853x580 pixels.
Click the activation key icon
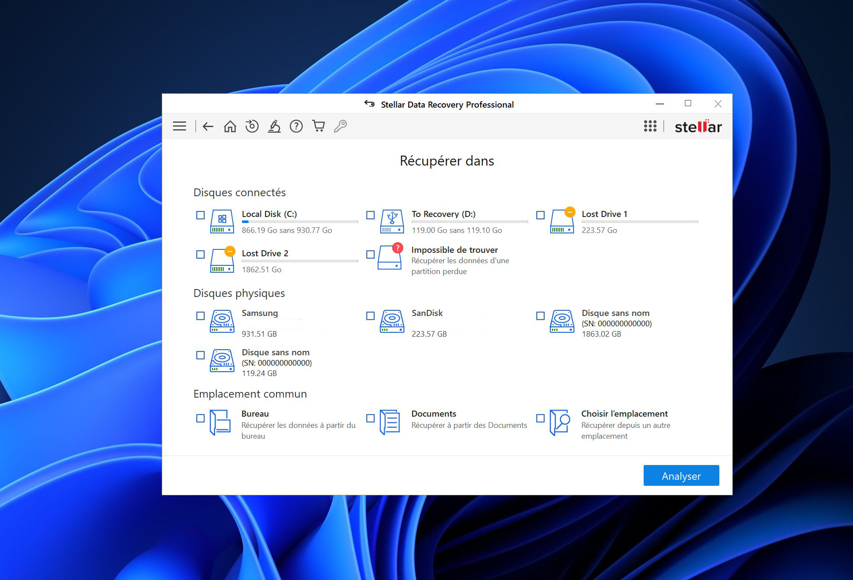(x=340, y=126)
